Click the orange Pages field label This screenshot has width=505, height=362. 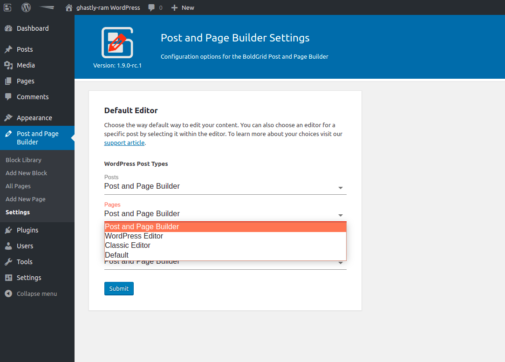tap(112, 205)
